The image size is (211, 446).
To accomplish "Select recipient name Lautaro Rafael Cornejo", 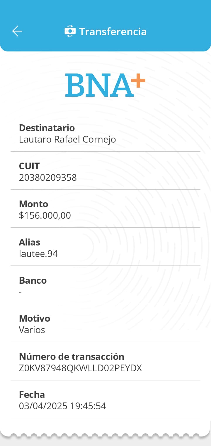I will (67, 139).
